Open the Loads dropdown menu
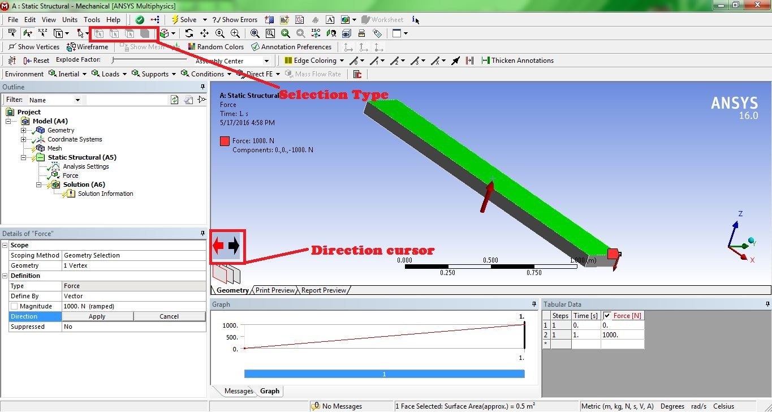 tap(109, 74)
